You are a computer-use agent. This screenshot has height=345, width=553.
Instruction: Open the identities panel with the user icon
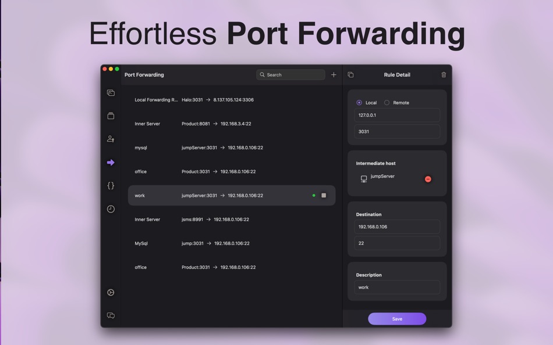[111, 139]
